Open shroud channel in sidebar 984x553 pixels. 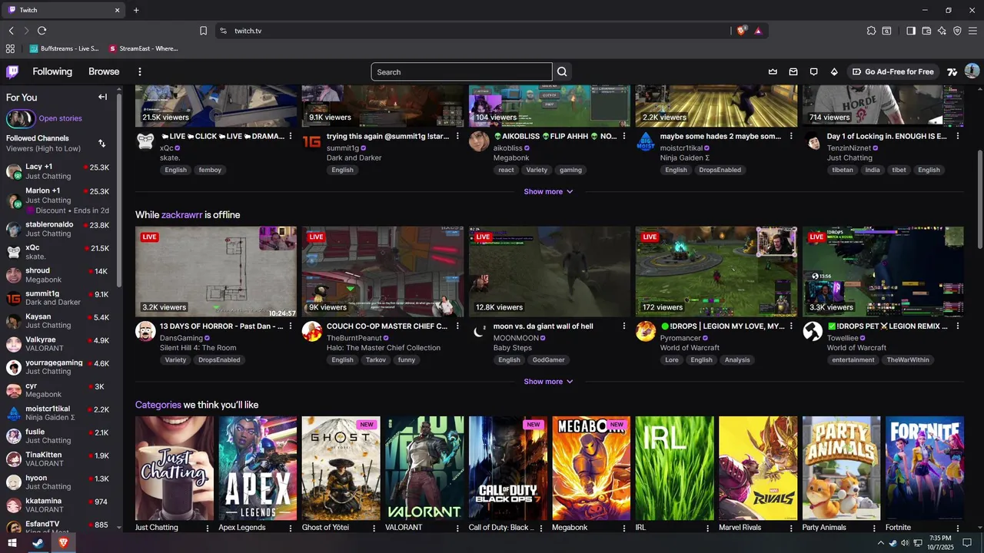[x=58, y=275]
